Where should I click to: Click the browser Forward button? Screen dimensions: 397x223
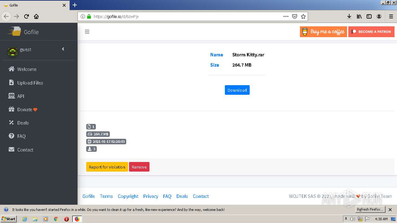pos(17,16)
